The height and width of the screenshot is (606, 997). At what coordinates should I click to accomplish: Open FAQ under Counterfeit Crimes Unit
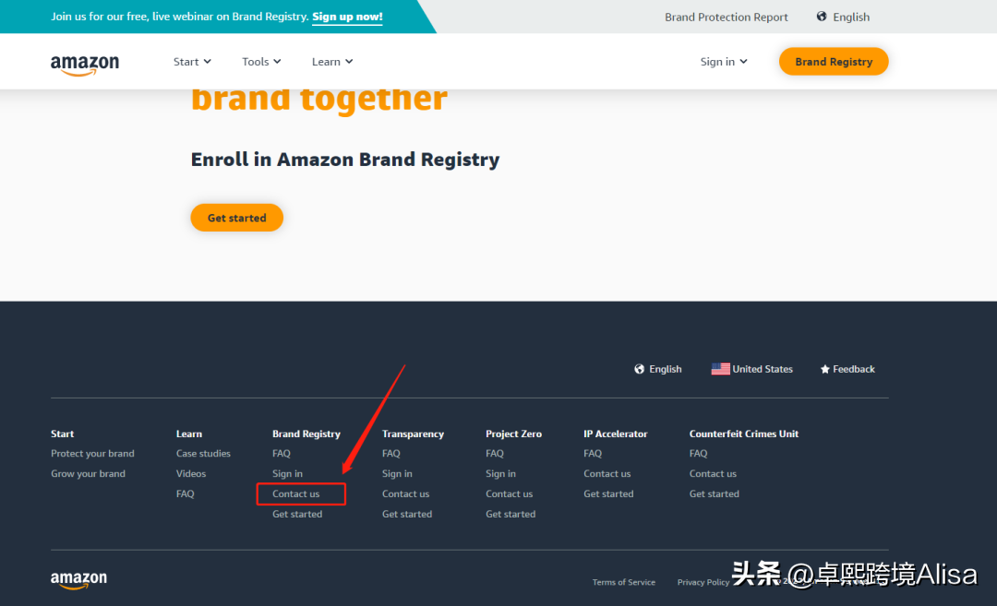698,454
